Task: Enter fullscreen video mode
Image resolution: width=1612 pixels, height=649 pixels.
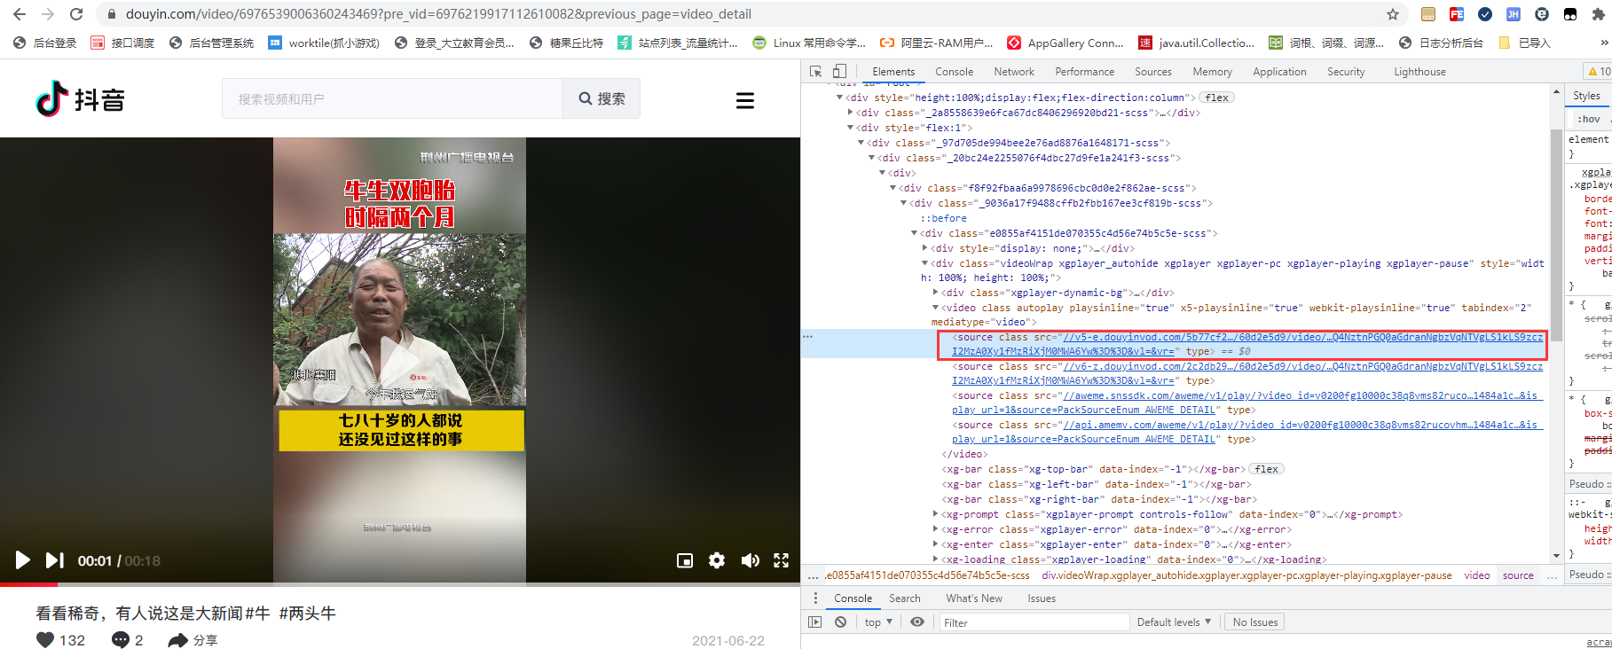Action: (782, 560)
